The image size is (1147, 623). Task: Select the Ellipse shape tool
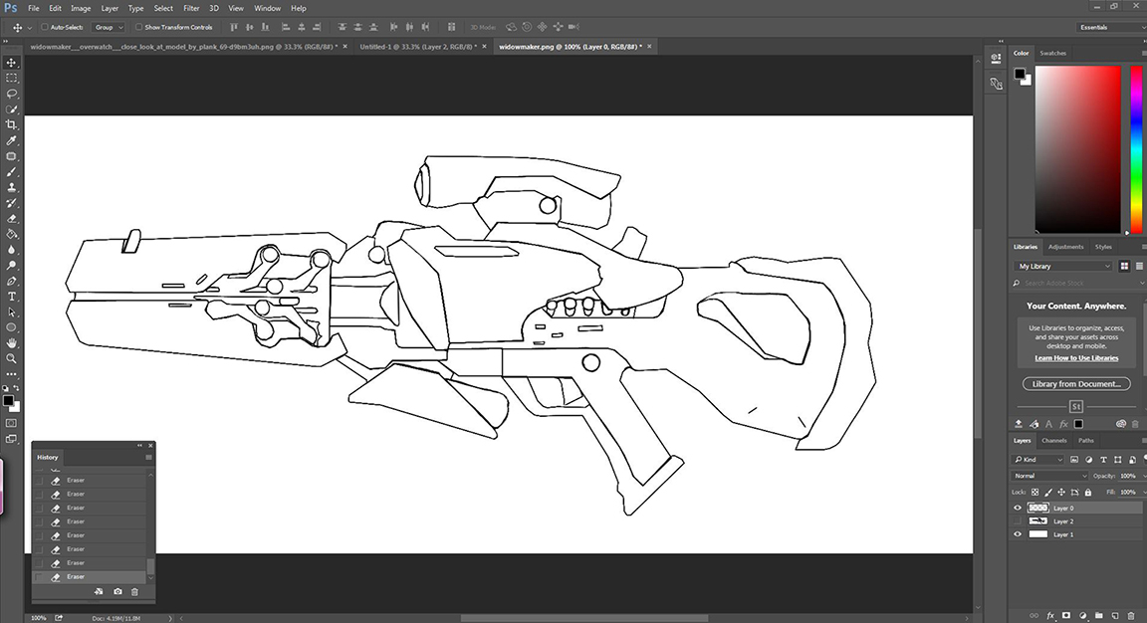[x=12, y=327]
